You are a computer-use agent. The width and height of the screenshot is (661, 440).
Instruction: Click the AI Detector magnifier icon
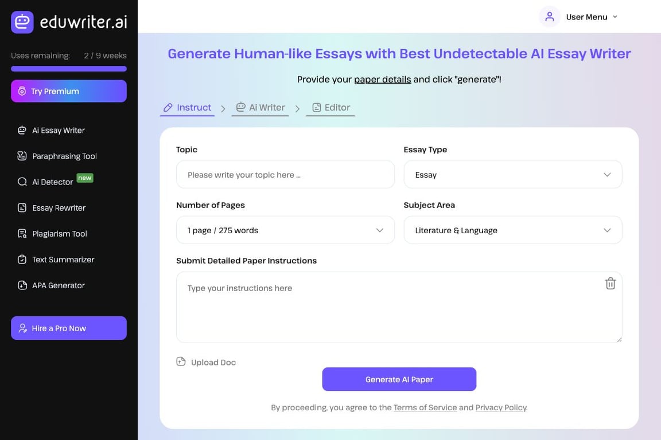22,182
